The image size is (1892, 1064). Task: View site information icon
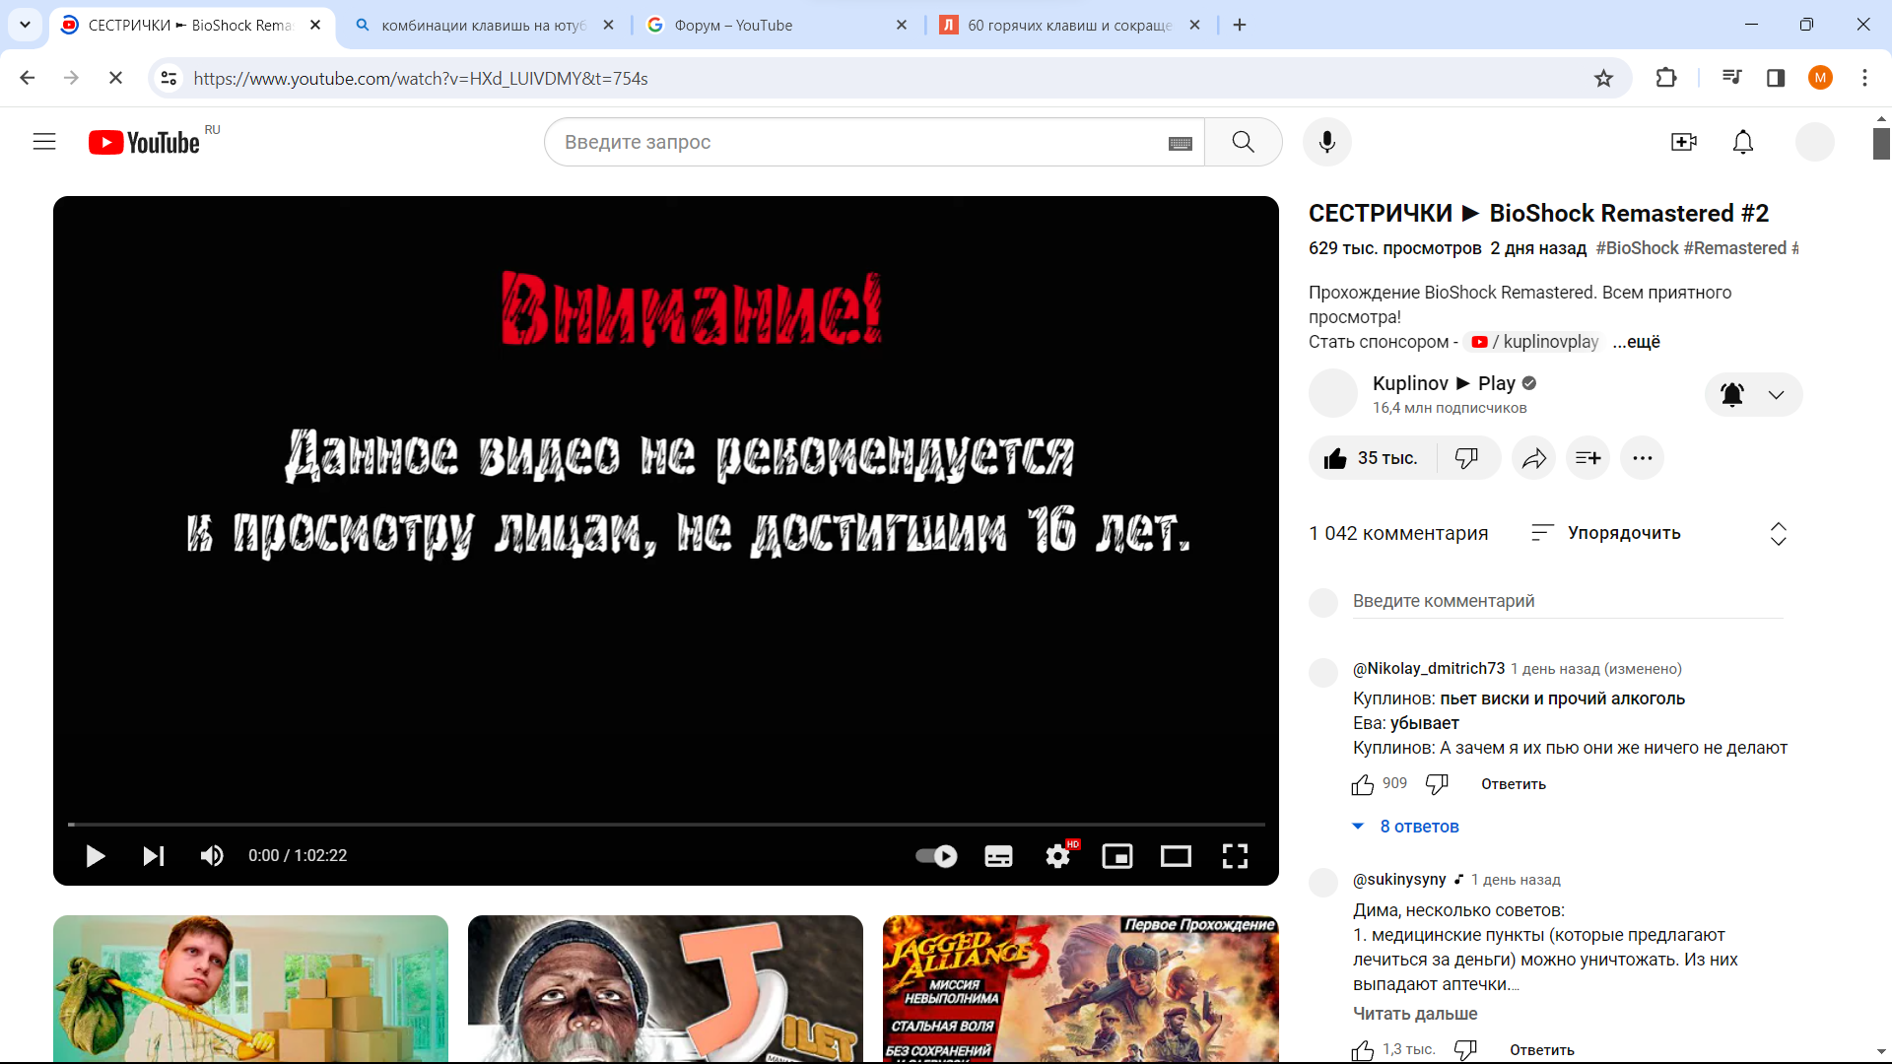pos(169,78)
